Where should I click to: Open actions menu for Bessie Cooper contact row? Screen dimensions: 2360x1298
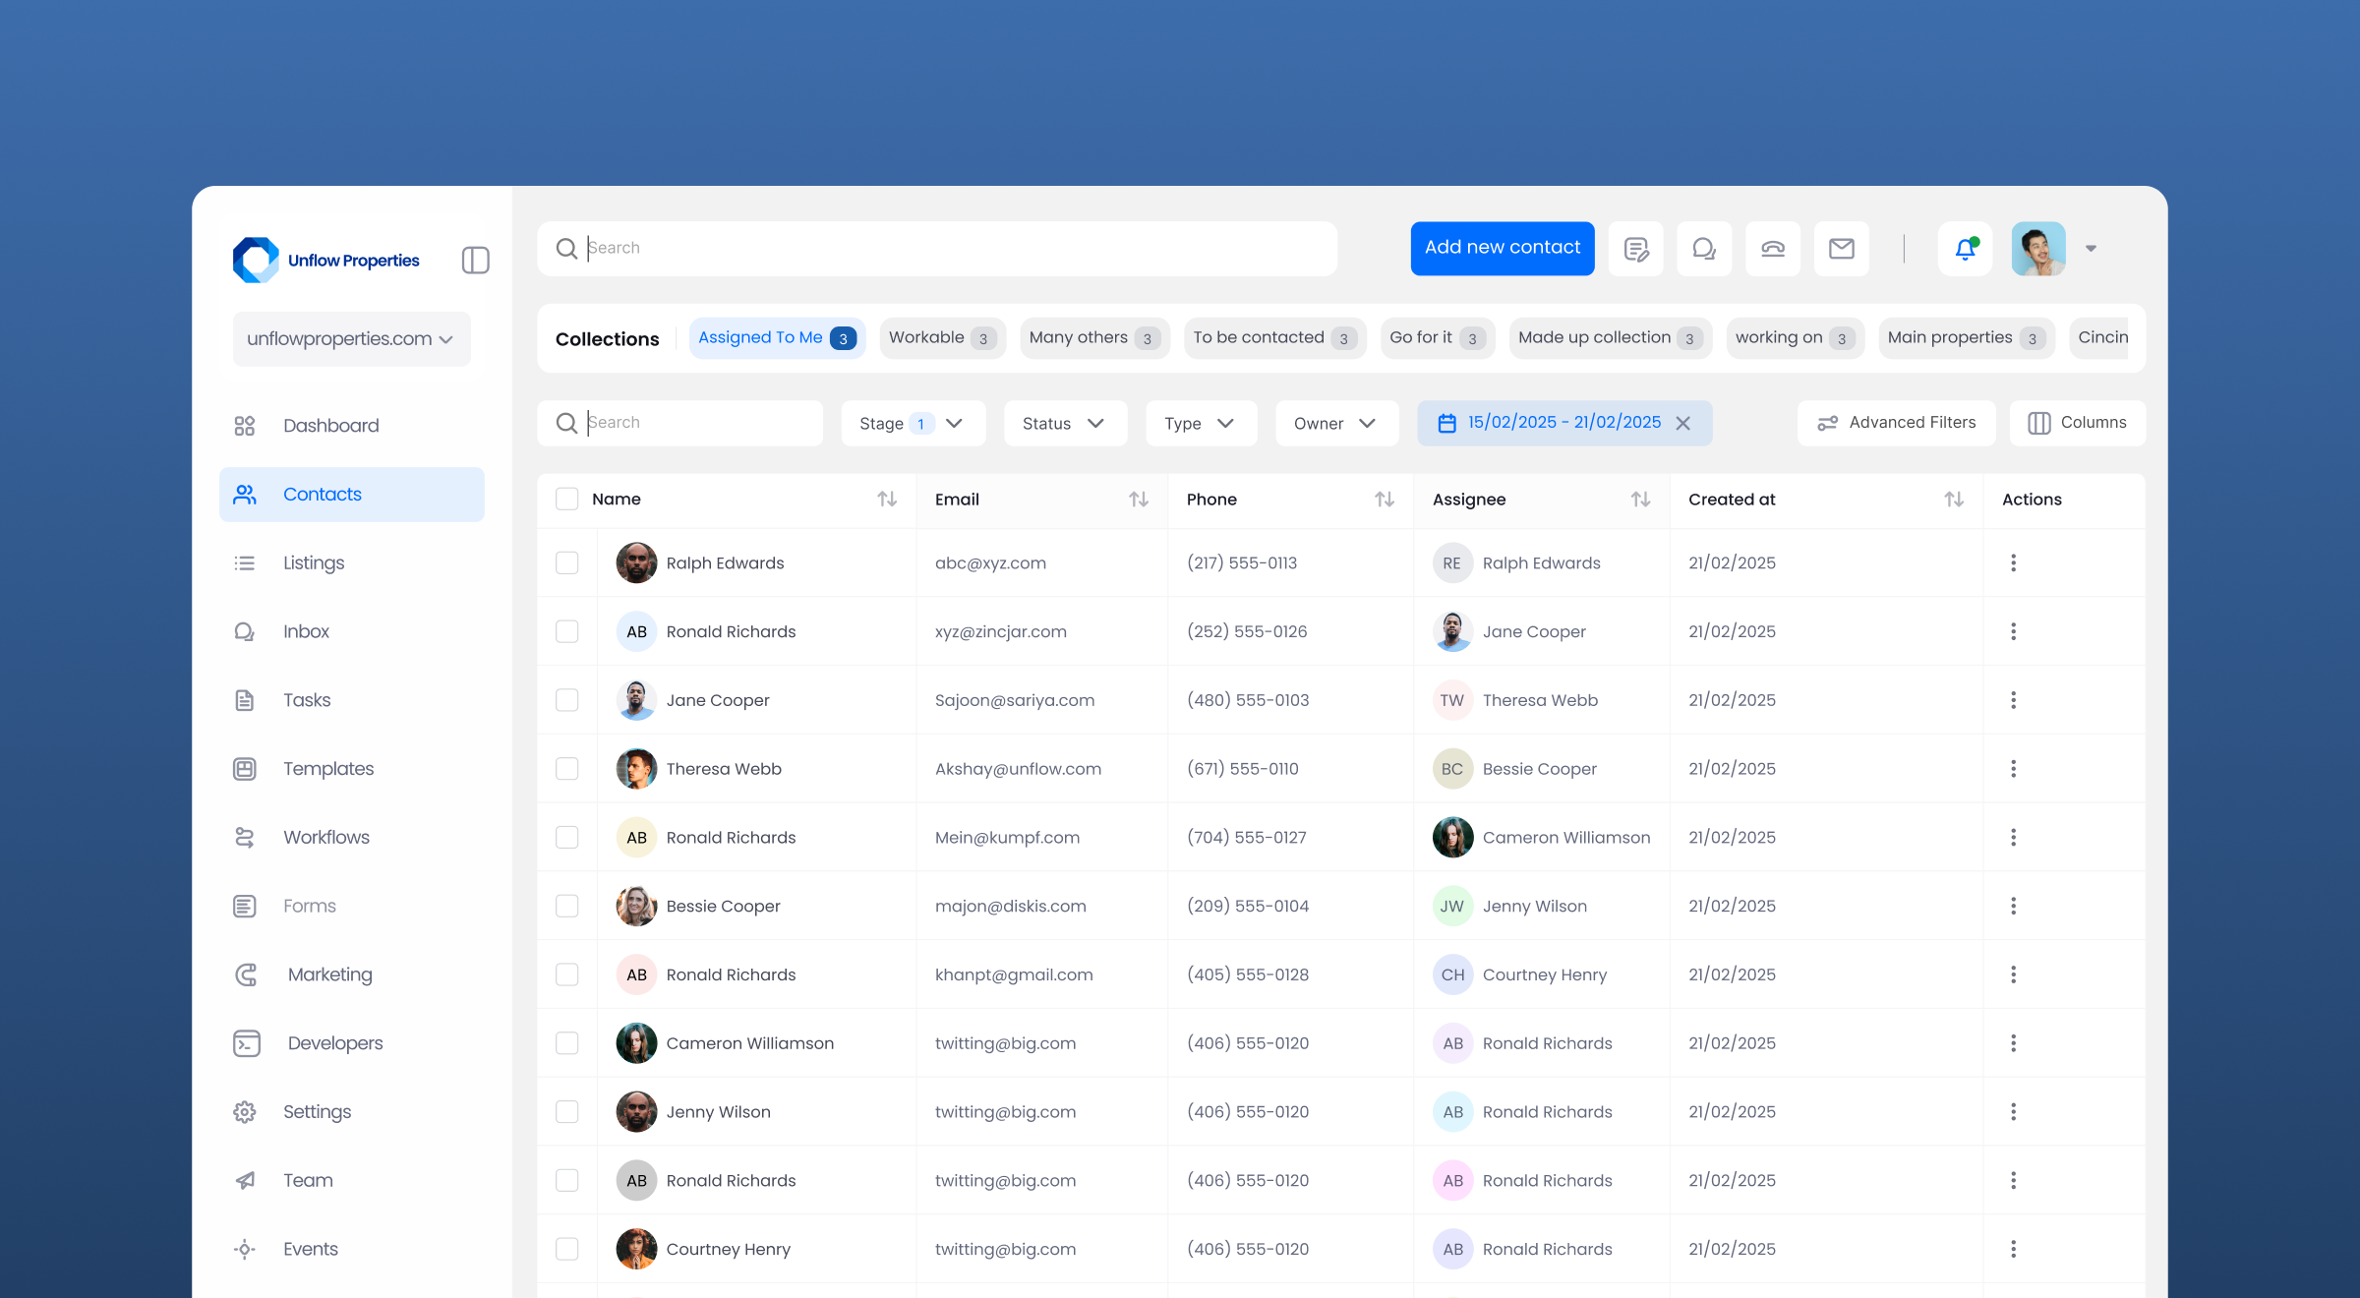pyautogui.click(x=2013, y=906)
